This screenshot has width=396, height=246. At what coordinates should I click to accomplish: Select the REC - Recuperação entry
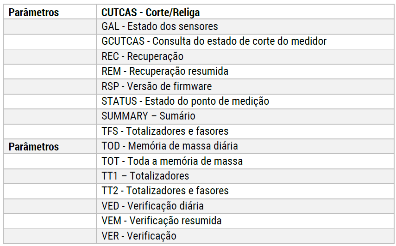click(x=143, y=56)
